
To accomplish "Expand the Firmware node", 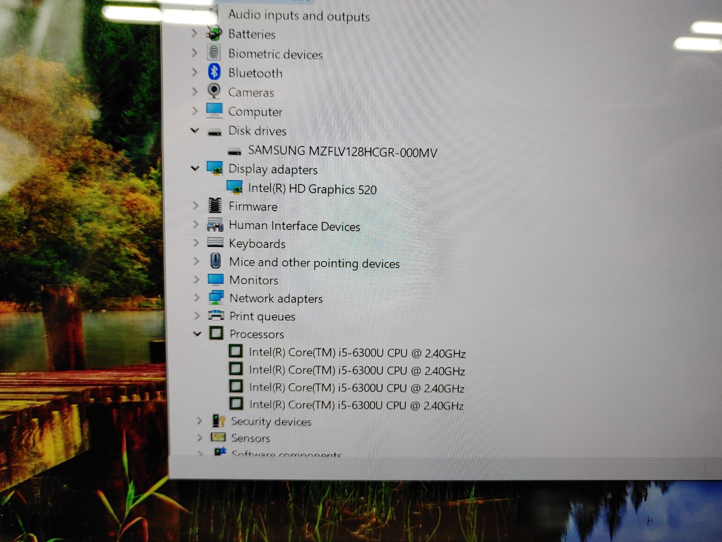I will tap(196, 205).
